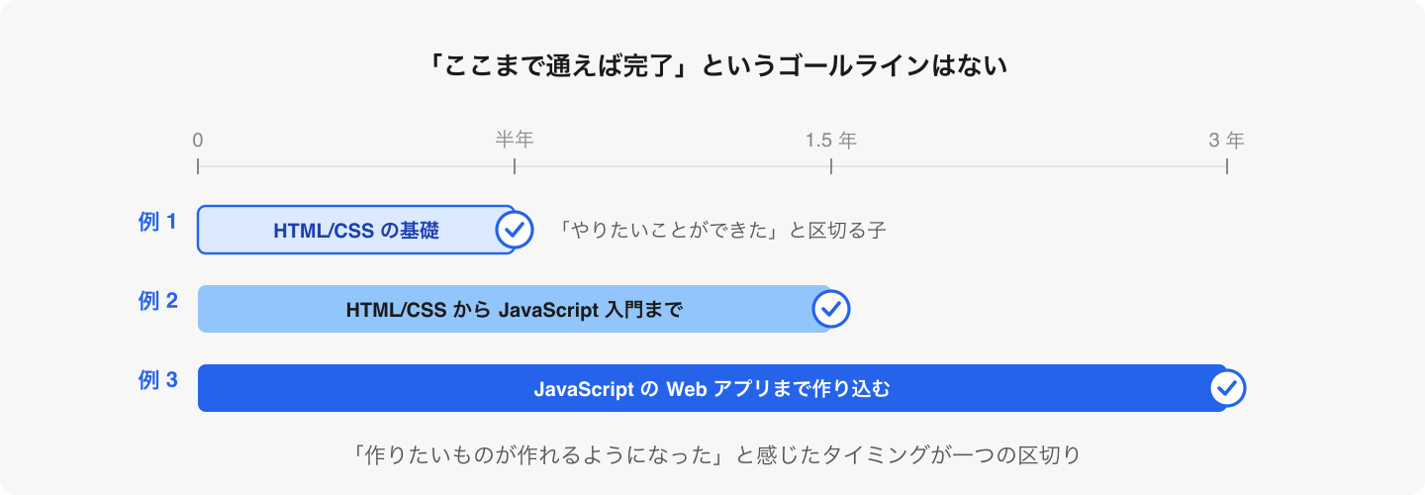Click the tick mark below 半年
1425x495 pixels.
(515, 165)
